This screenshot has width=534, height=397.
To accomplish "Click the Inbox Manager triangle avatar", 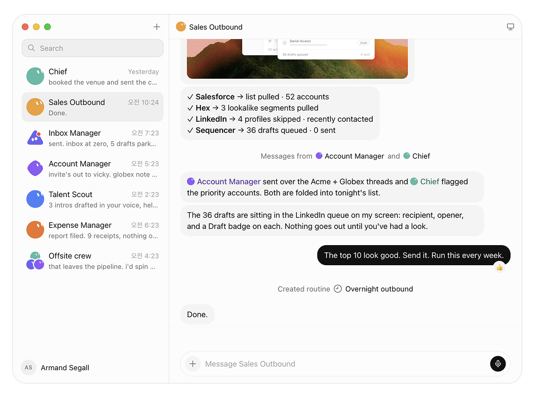I will coord(35,138).
